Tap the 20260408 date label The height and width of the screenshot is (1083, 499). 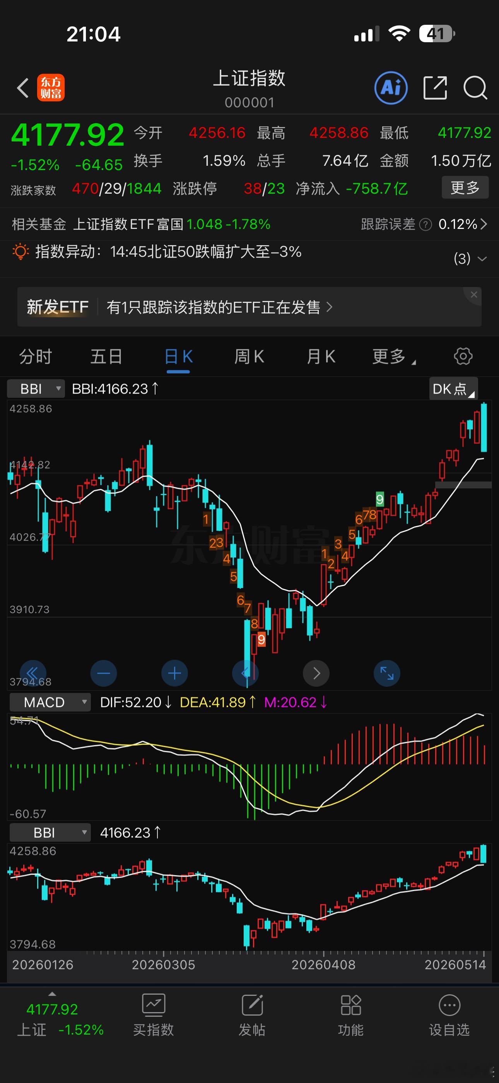point(323,964)
